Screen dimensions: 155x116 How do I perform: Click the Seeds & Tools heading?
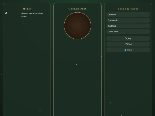pos(128,9)
